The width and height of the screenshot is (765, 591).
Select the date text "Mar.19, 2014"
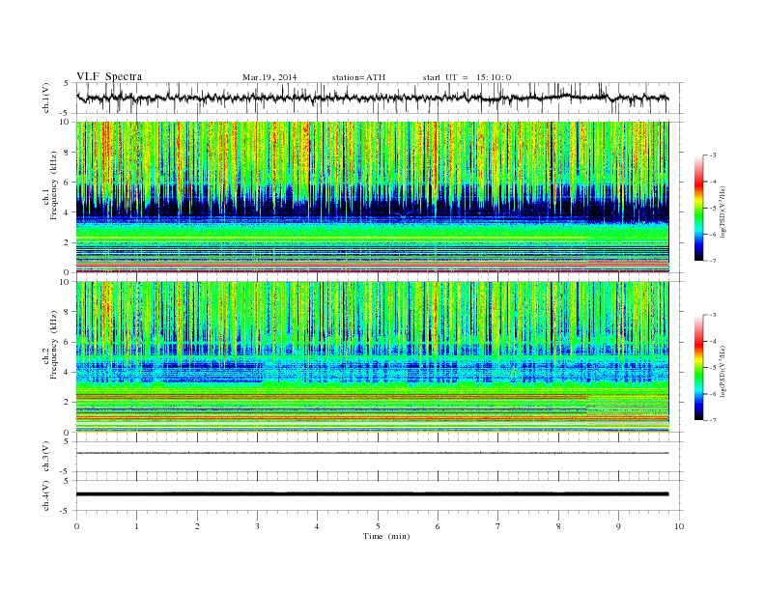coord(269,77)
